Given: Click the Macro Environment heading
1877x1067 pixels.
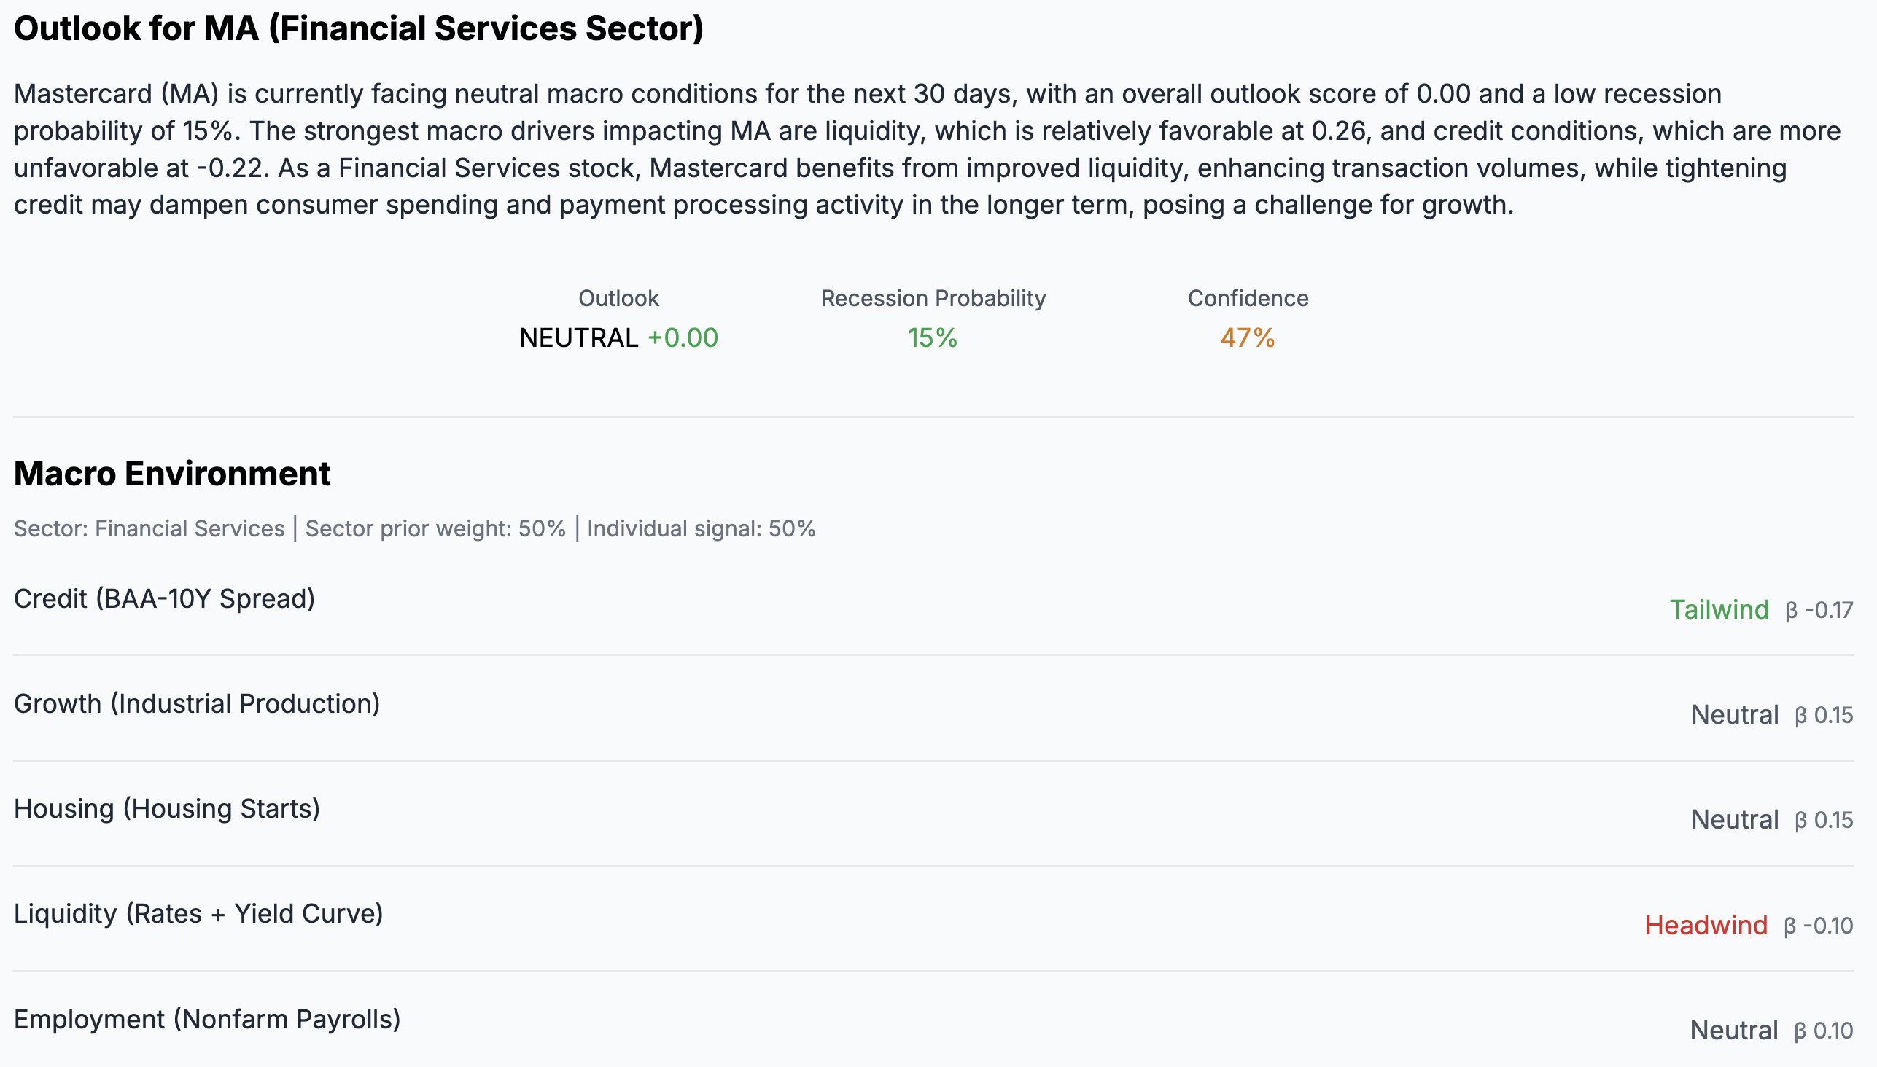Looking at the screenshot, I should click(172, 474).
